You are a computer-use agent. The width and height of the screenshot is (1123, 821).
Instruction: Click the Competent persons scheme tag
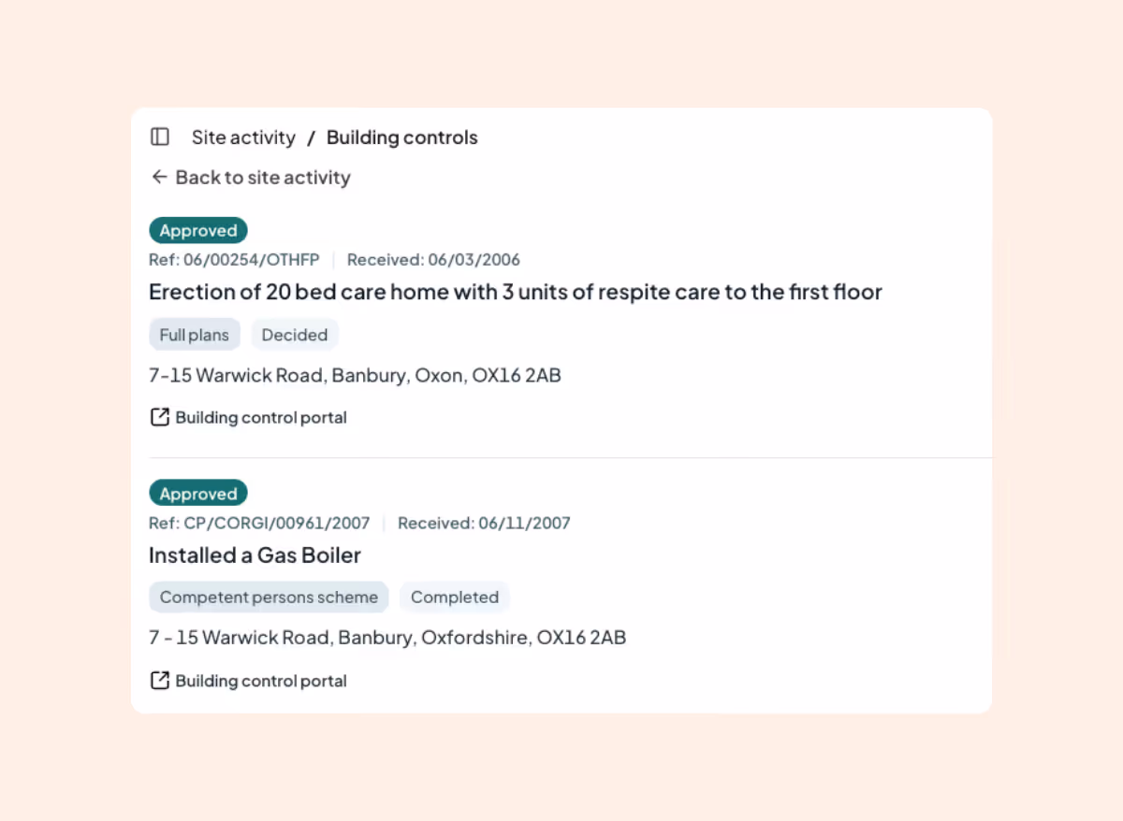268,597
